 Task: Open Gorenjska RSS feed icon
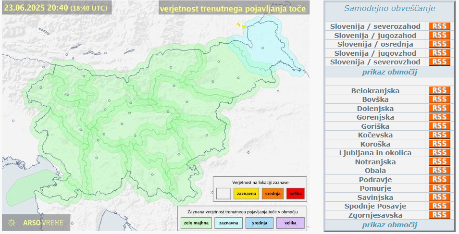(x=439, y=117)
